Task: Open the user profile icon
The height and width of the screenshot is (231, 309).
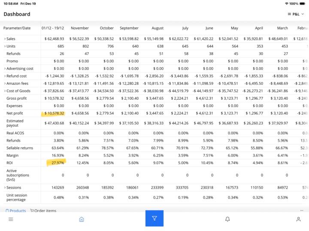Action: click(298, 219)
